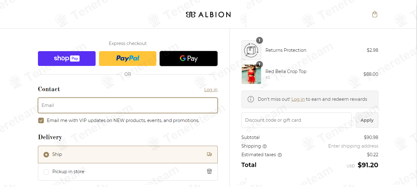Focus the Email input field
Viewport: 417px width, 187px height.
(128, 105)
